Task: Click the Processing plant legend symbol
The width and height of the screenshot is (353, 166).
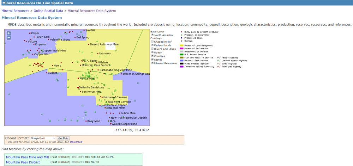Action: 181,38
